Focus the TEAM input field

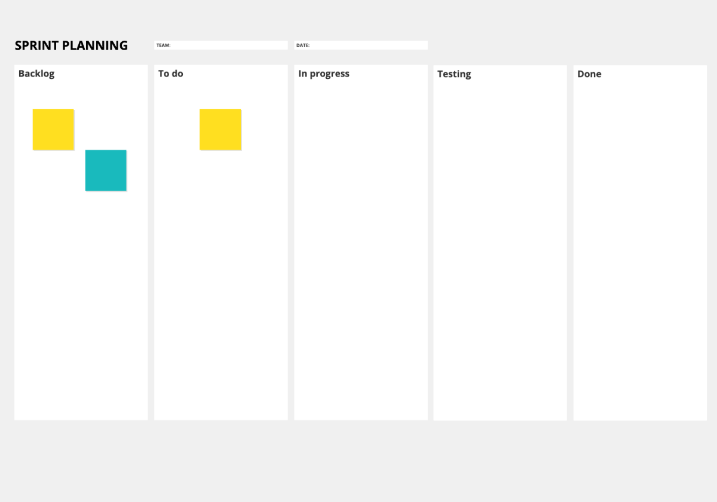point(220,45)
